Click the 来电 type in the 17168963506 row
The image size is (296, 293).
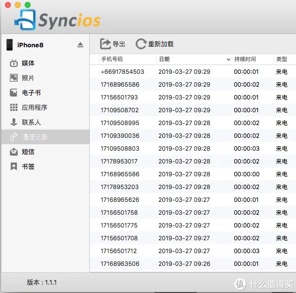[282, 264]
